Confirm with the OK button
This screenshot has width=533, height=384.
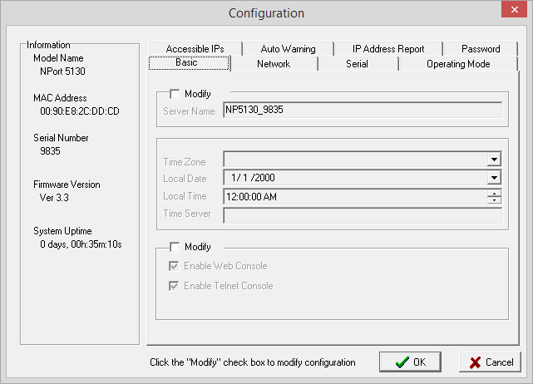click(x=410, y=362)
